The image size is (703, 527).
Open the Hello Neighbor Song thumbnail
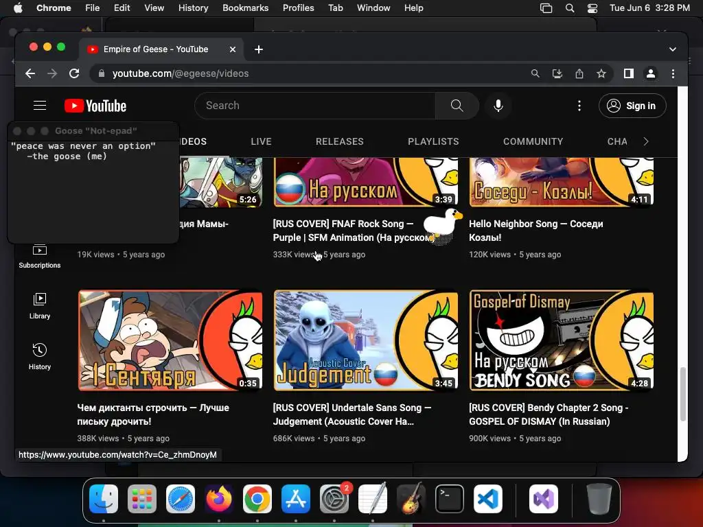tap(562, 181)
